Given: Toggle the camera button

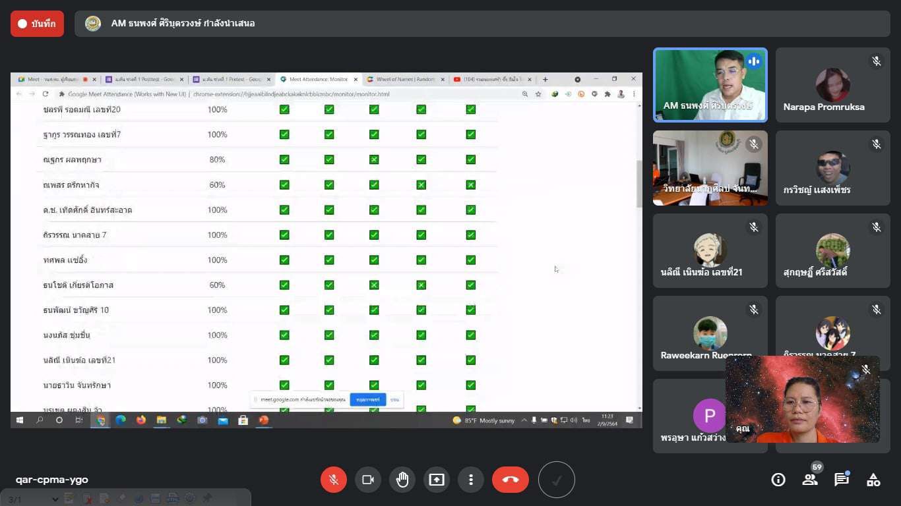Looking at the screenshot, I should 368,480.
